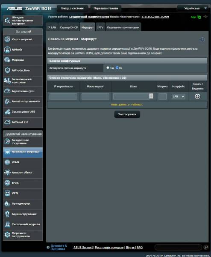Image resolution: width=211 pixels, height=257 pixels.
Task: Open the Керування комутатором tab
Action: tap(123, 27)
